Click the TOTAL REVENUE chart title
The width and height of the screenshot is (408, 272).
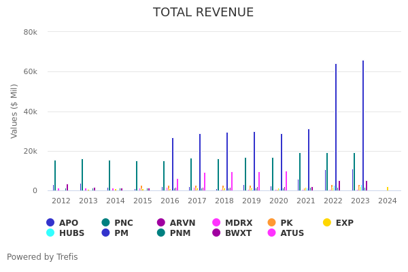[203, 12]
